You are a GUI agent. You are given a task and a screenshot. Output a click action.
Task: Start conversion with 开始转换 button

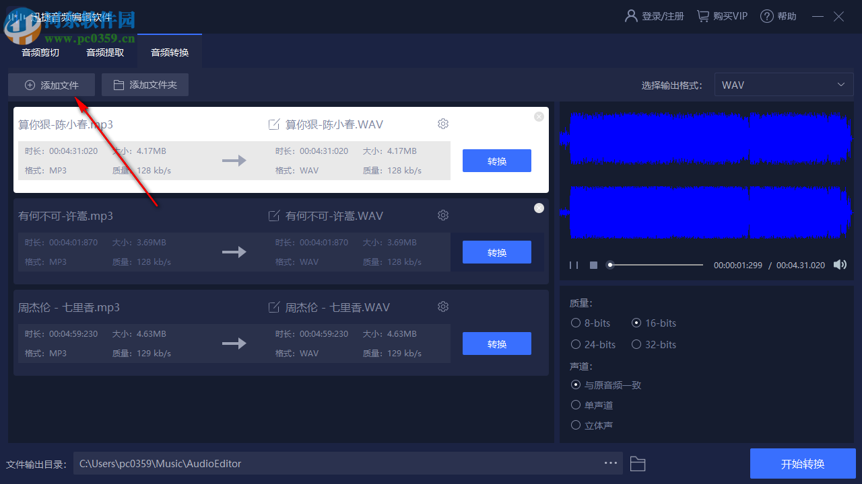click(x=803, y=463)
